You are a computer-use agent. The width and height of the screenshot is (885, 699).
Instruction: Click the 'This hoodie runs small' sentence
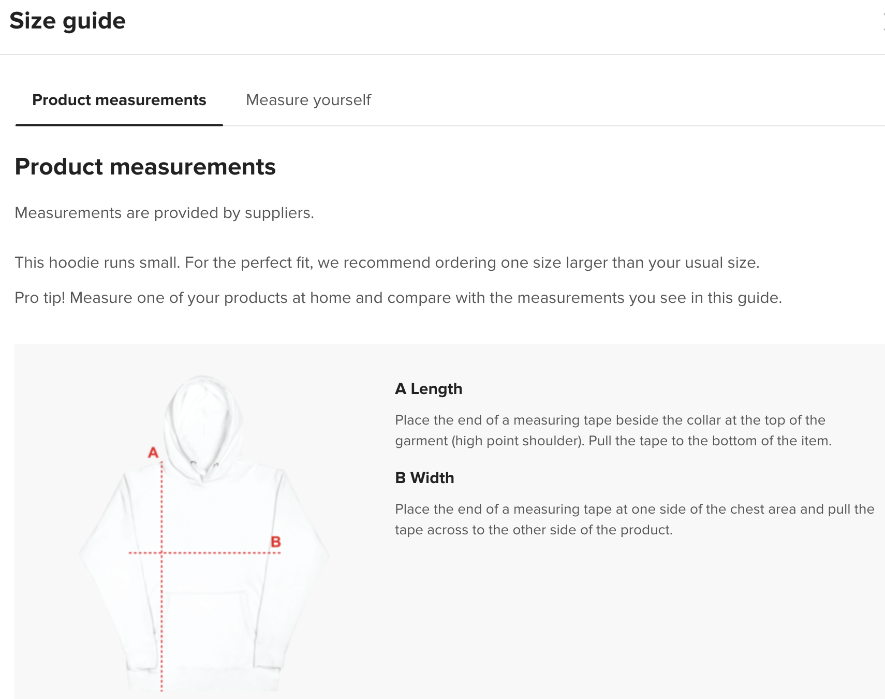coord(387,263)
